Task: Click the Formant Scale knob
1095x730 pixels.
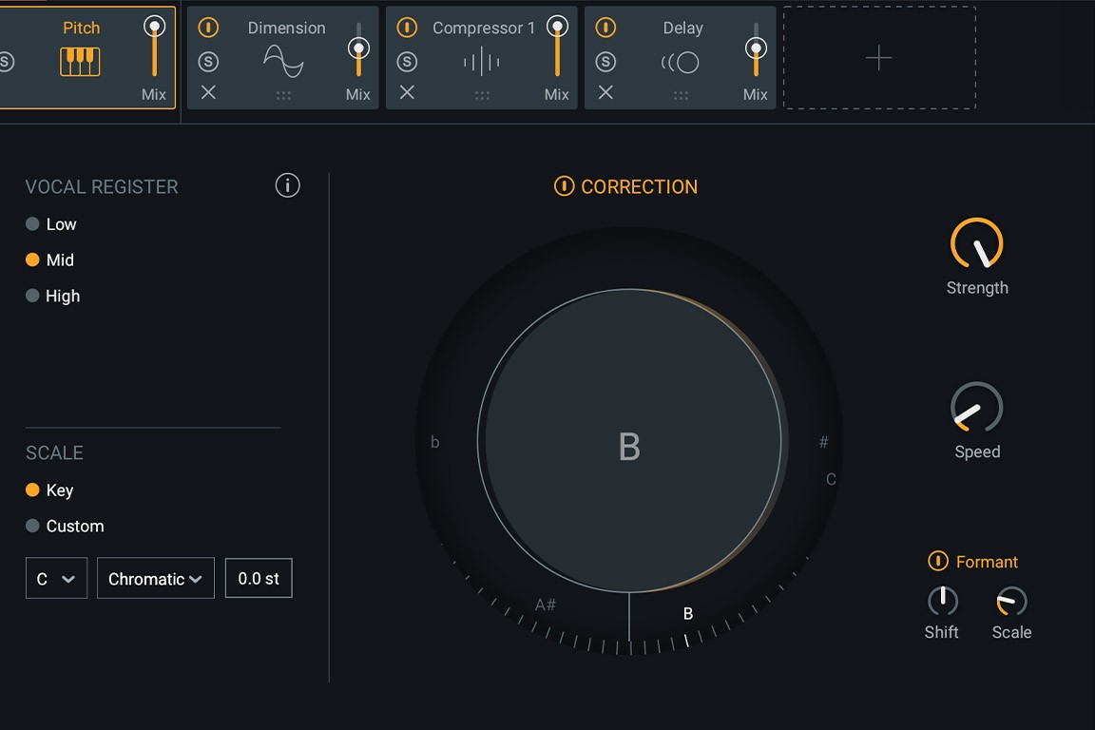Action: click(x=1010, y=601)
